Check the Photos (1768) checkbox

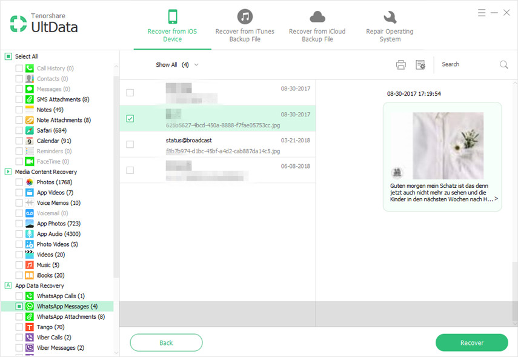[x=19, y=182]
